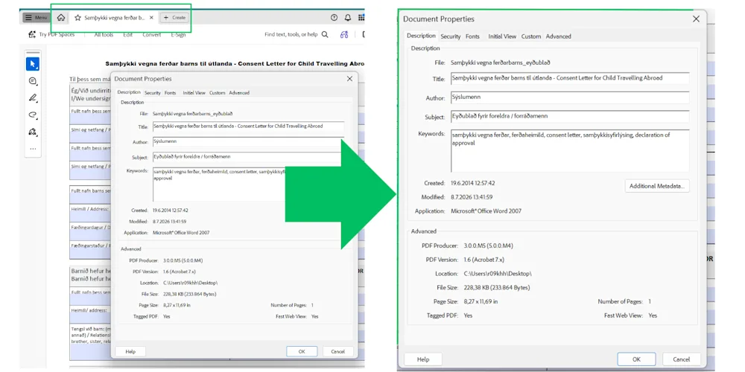Click Cancel in enlarged dialog
Viewport: 745px width, 372px height.
coord(682,359)
